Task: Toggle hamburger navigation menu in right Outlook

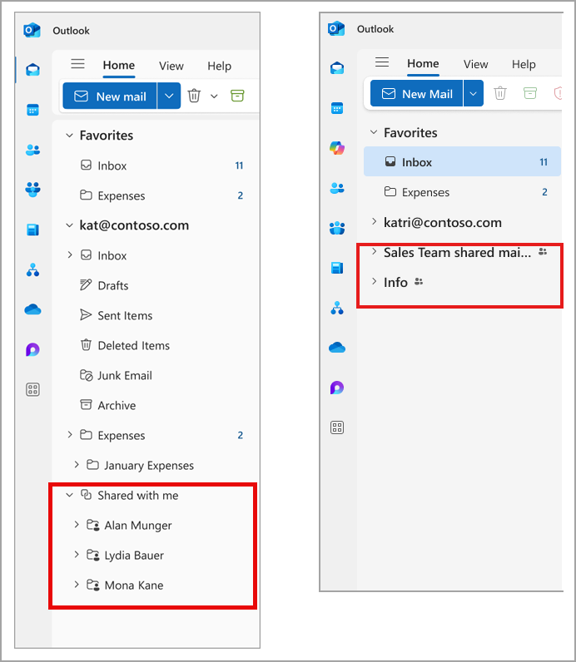Action: (x=382, y=62)
